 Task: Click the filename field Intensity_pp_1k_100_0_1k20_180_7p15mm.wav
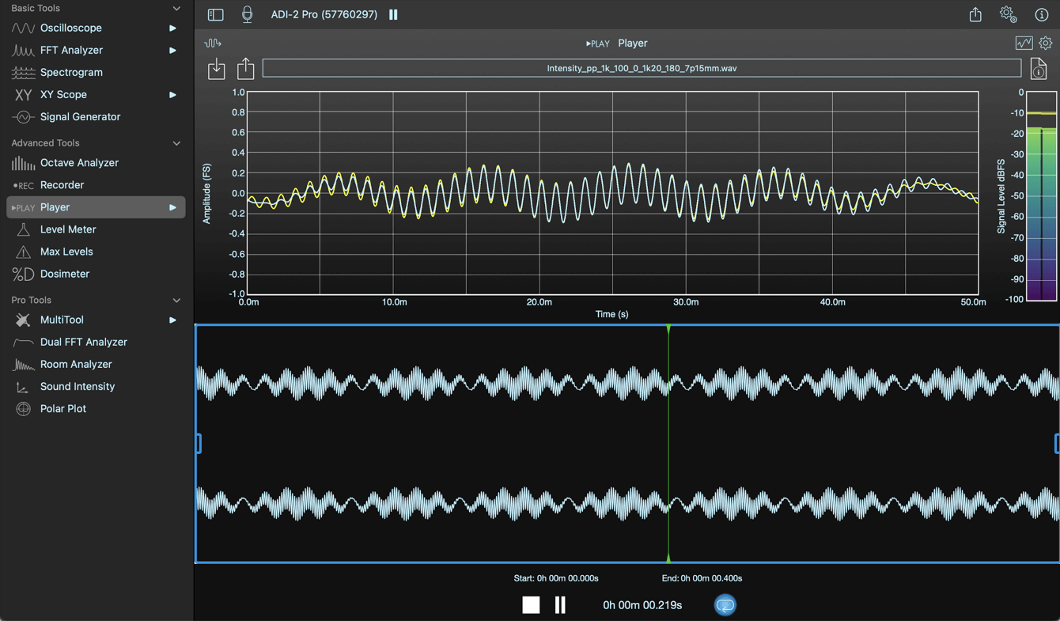(642, 68)
